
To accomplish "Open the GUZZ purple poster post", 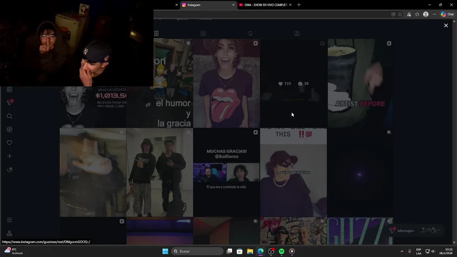I will click(x=360, y=231).
